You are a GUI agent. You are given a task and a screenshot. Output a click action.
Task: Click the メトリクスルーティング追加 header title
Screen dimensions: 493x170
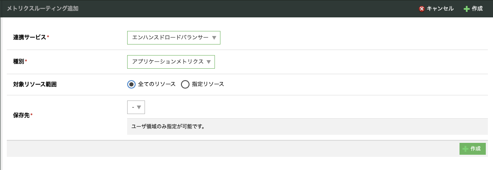(42, 9)
